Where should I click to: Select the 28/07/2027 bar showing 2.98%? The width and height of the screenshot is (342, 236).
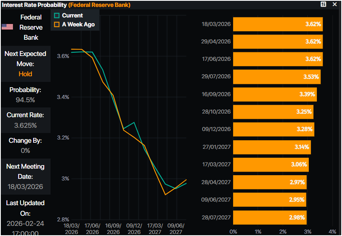pyautogui.click(x=270, y=217)
